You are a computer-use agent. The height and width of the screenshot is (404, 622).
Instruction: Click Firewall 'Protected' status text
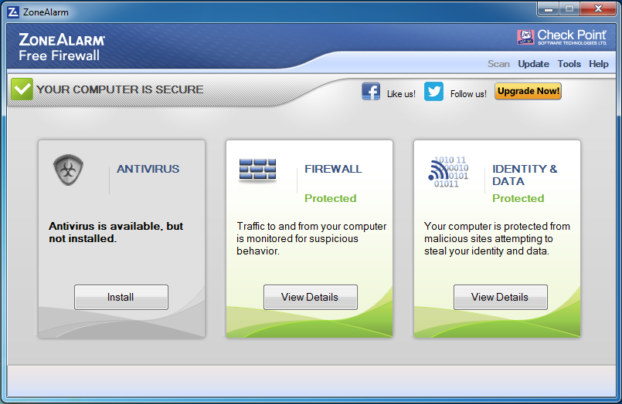point(331,198)
